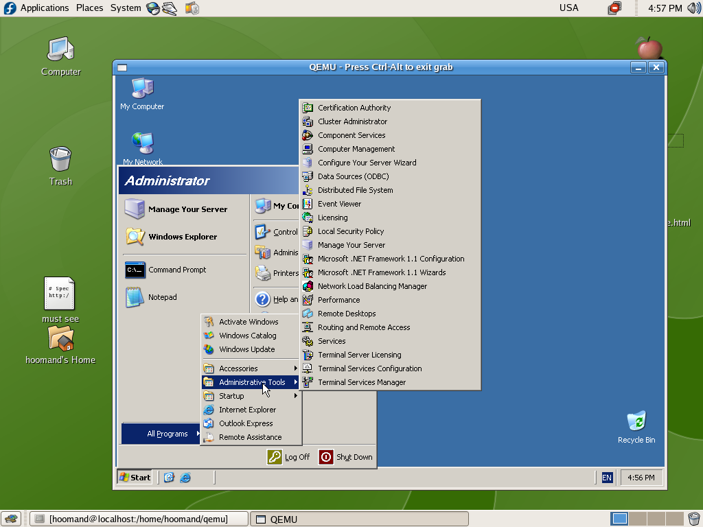This screenshot has height=527, width=703.
Task: Click the Terminal Services Manager icon
Action: (x=308, y=382)
